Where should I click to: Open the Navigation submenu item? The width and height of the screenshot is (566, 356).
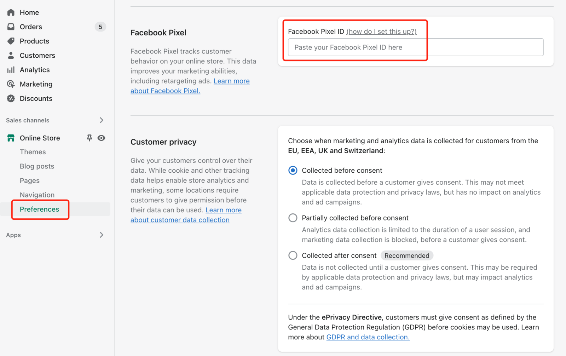[37, 195]
